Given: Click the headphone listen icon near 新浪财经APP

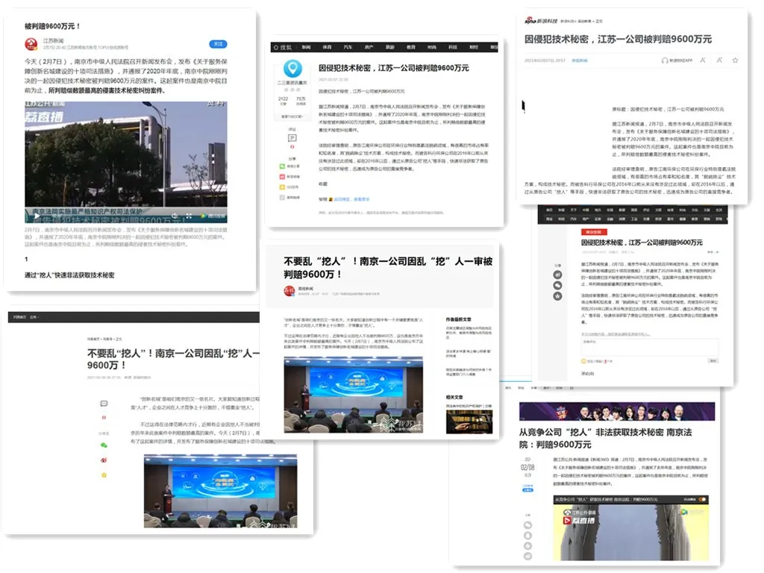Looking at the screenshot, I should pos(664,60).
